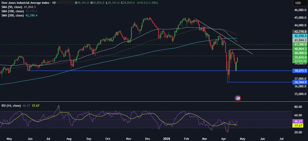Click the 2025 year label on time axis
The height and width of the screenshot is (141, 308).
(167, 138)
